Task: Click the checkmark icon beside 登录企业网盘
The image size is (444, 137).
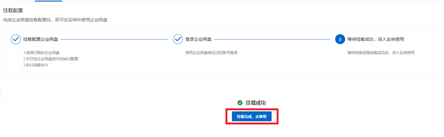Action: (178, 39)
